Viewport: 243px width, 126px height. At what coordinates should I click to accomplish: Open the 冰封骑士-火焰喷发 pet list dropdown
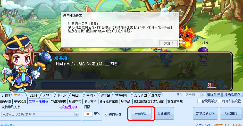pyautogui.click(x=77, y=114)
